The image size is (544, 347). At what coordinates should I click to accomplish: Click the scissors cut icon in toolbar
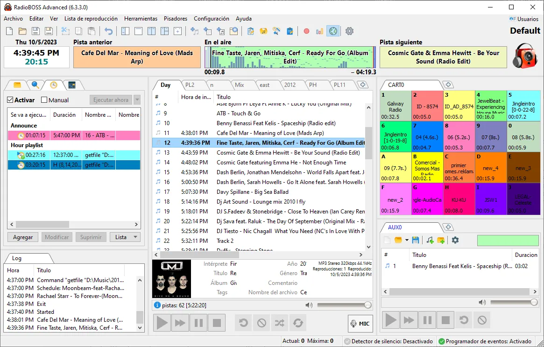click(65, 31)
